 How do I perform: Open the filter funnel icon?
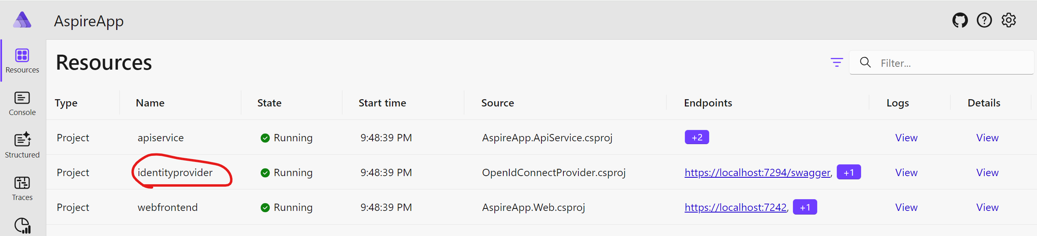(x=837, y=62)
